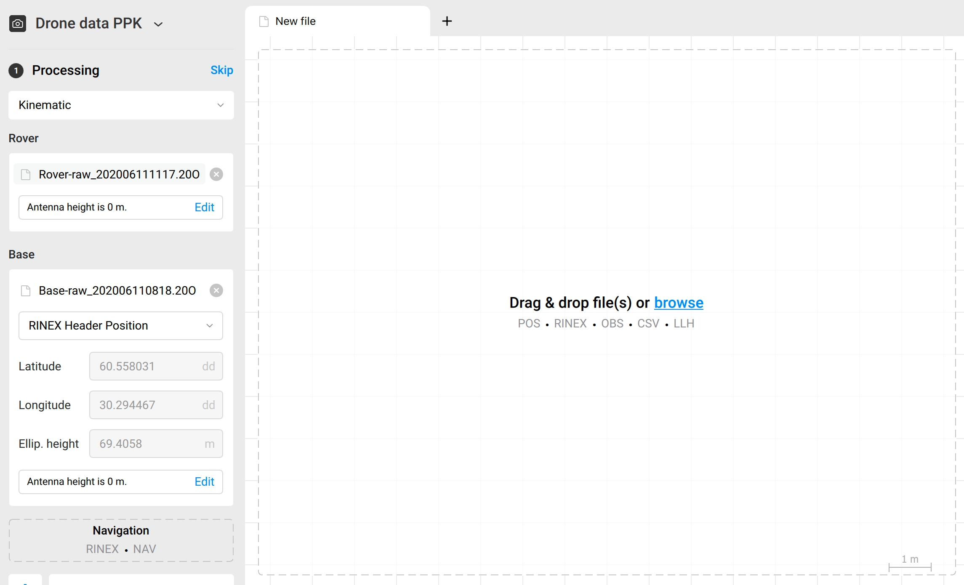Click the Longitude input field
The width and height of the screenshot is (964, 585).
[156, 405]
